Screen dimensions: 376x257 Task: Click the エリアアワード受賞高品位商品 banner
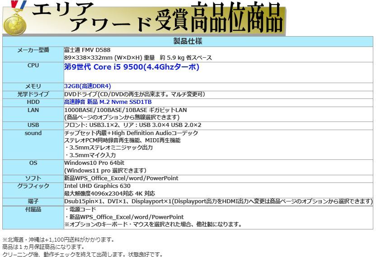pos(144,18)
